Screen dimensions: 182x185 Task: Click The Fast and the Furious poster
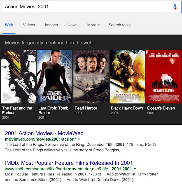pyautogui.click(x=18, y=77)
